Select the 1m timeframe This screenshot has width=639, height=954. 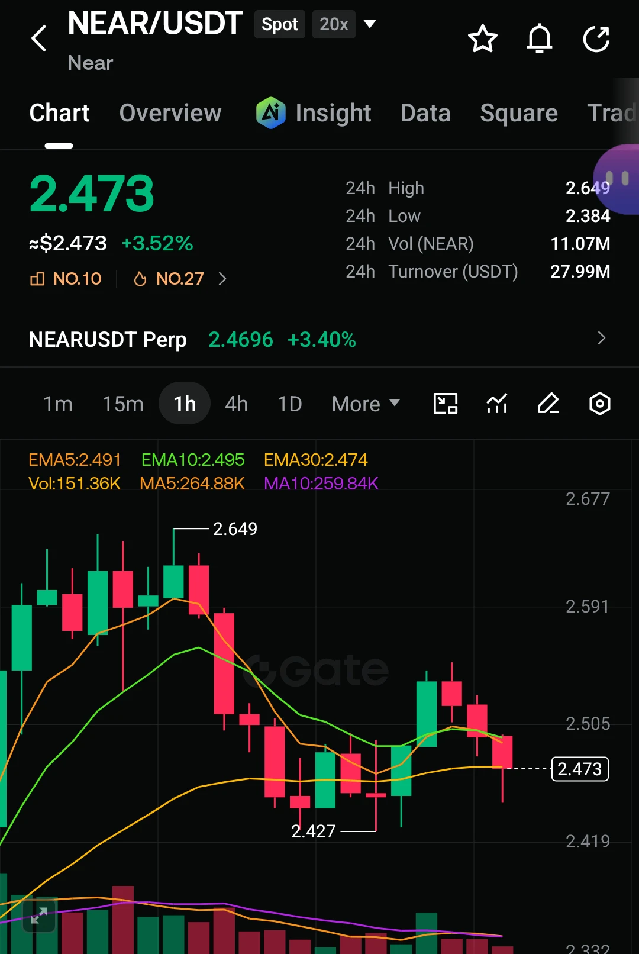[x=58, y=404]
